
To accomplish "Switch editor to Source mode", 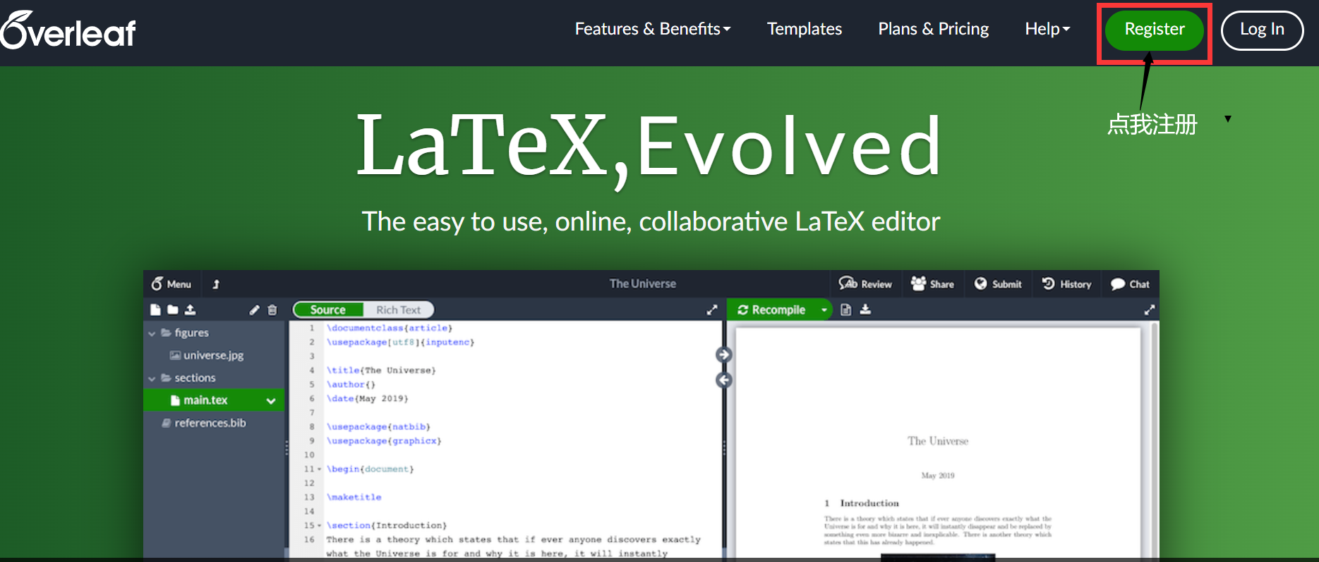I will click(x=328, y=310).
